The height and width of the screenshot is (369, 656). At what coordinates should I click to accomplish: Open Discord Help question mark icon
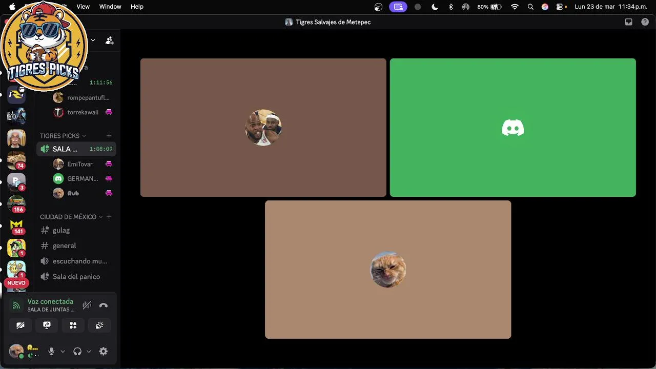tap(645, 22)
